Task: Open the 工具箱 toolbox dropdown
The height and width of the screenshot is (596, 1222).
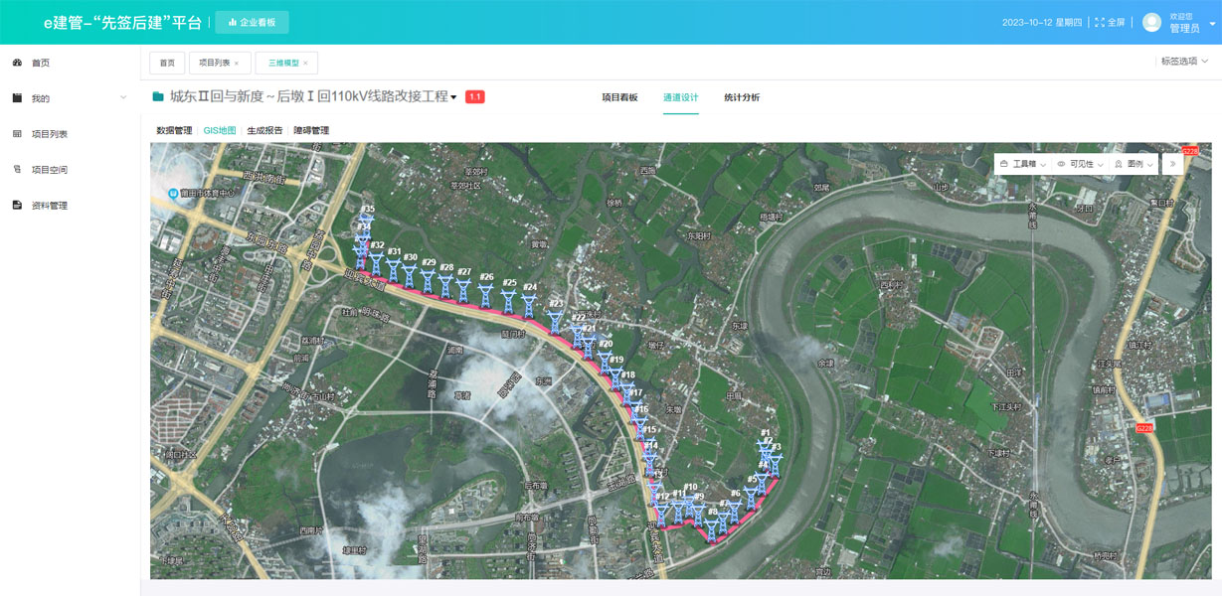Action: click(1023, 164)
